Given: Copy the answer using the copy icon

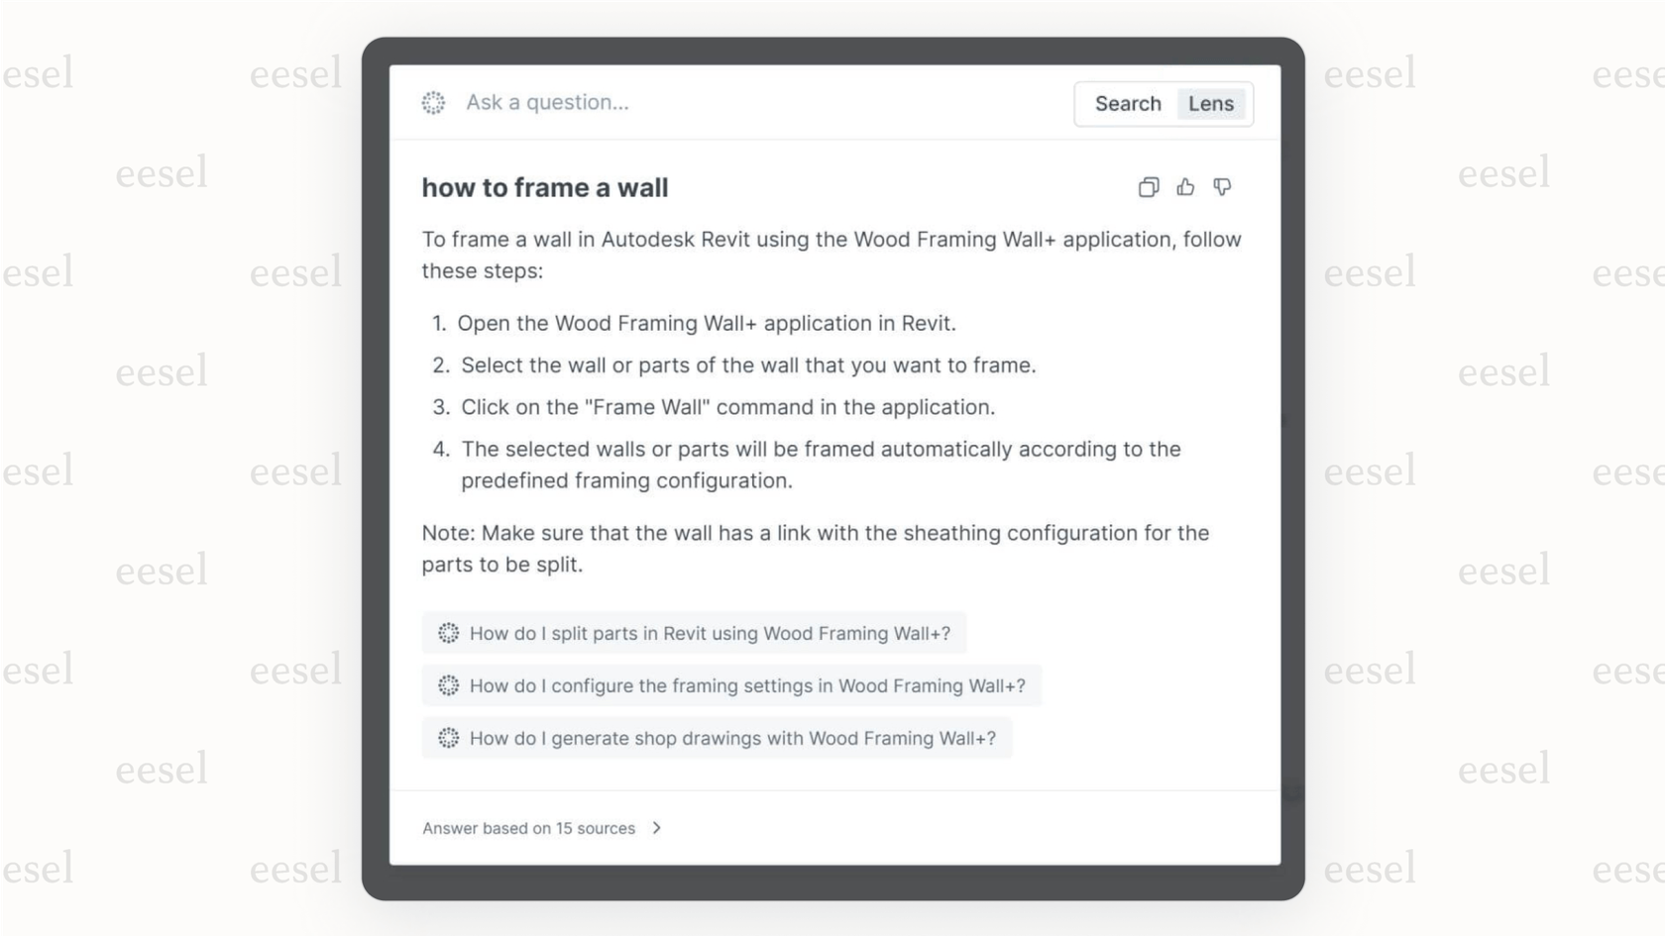Looking at the screenshot, I should pos(1149,187).
